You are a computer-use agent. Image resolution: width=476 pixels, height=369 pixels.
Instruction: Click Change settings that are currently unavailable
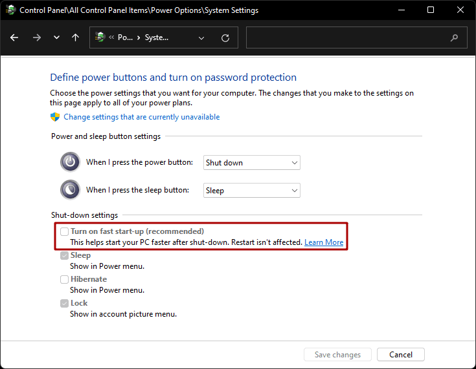coord(141,117)
